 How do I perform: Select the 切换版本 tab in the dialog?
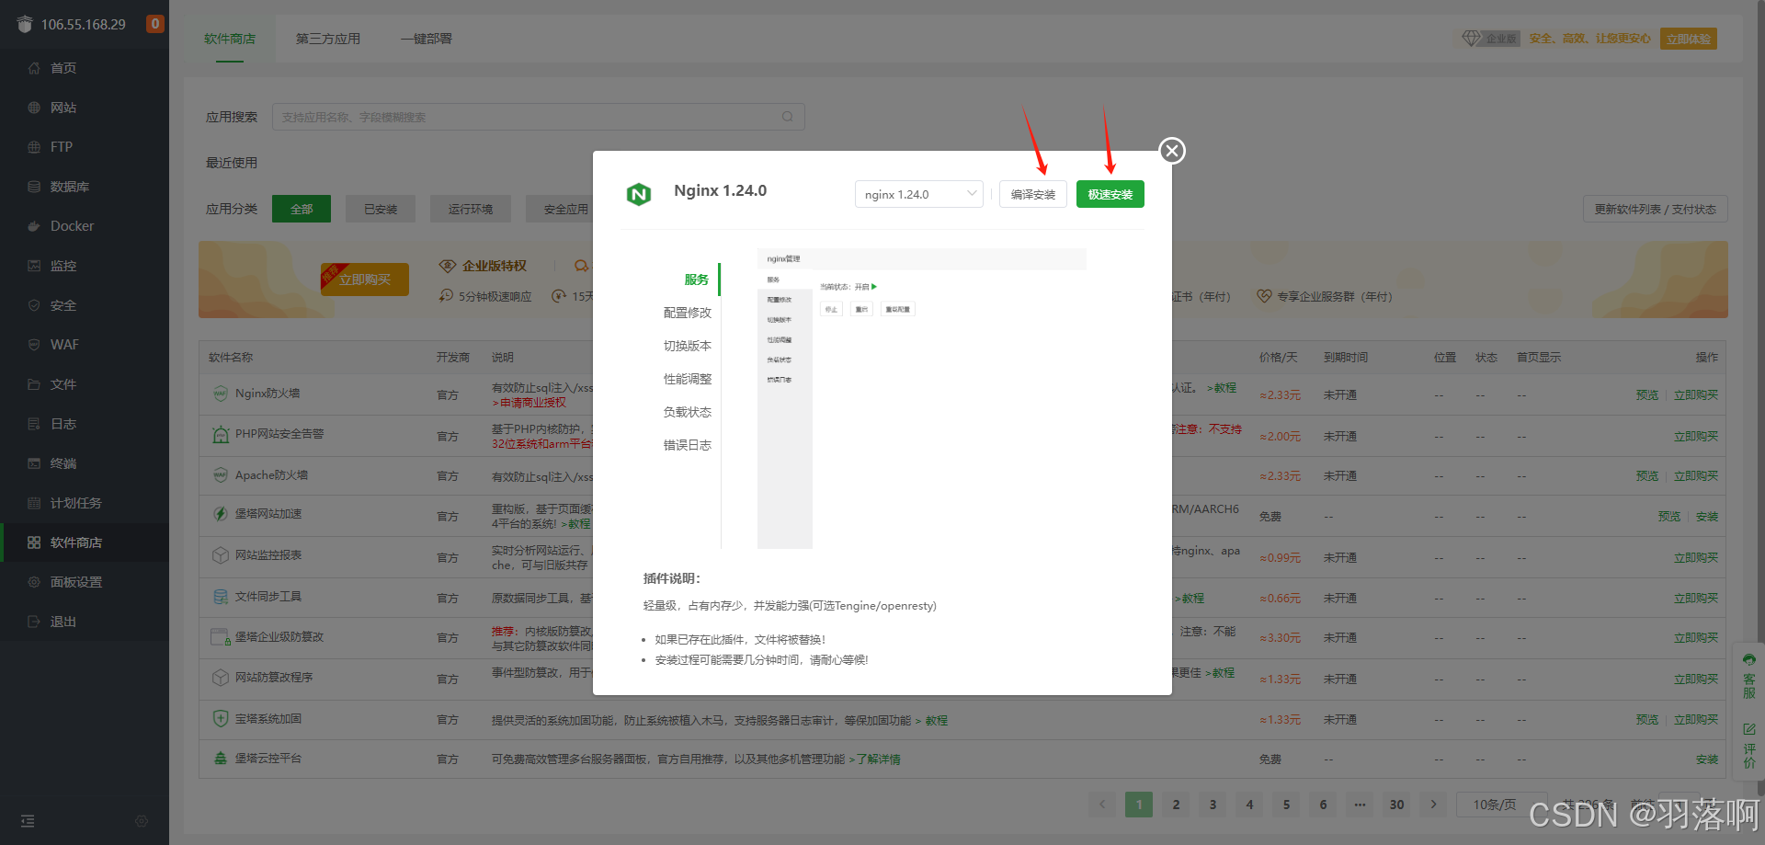point(688,346)
